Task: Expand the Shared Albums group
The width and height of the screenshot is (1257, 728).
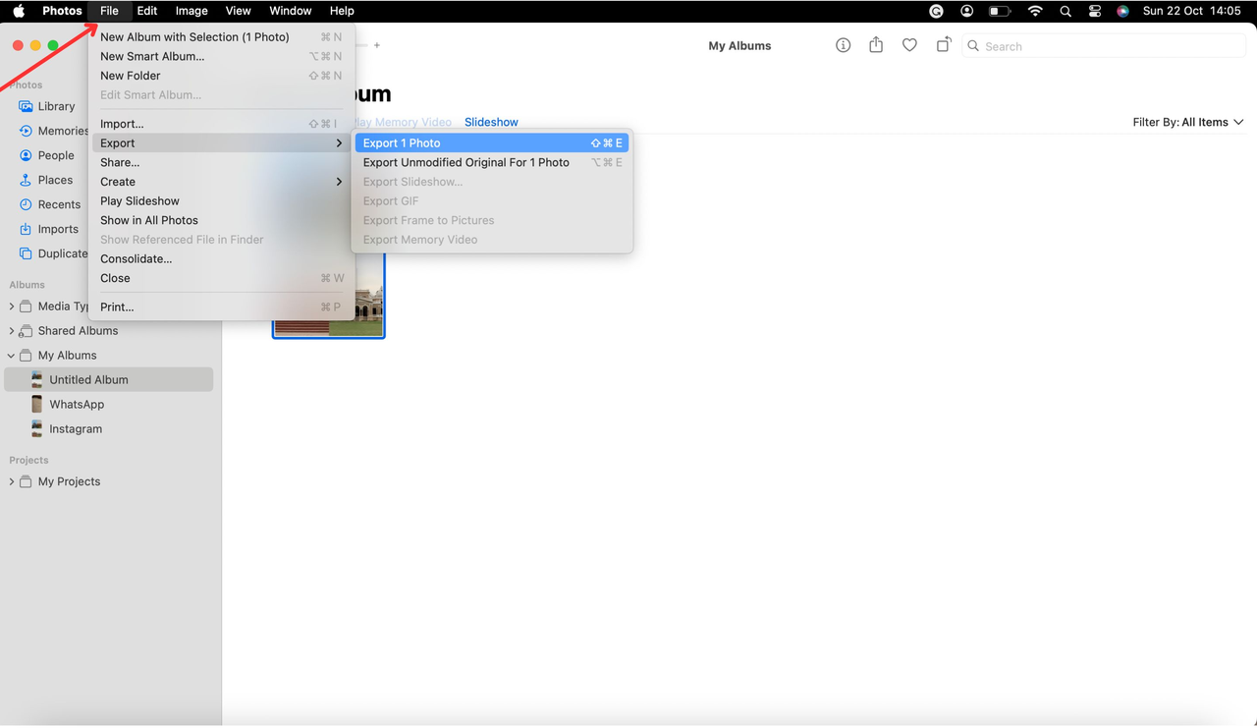Action: [10, 330]
